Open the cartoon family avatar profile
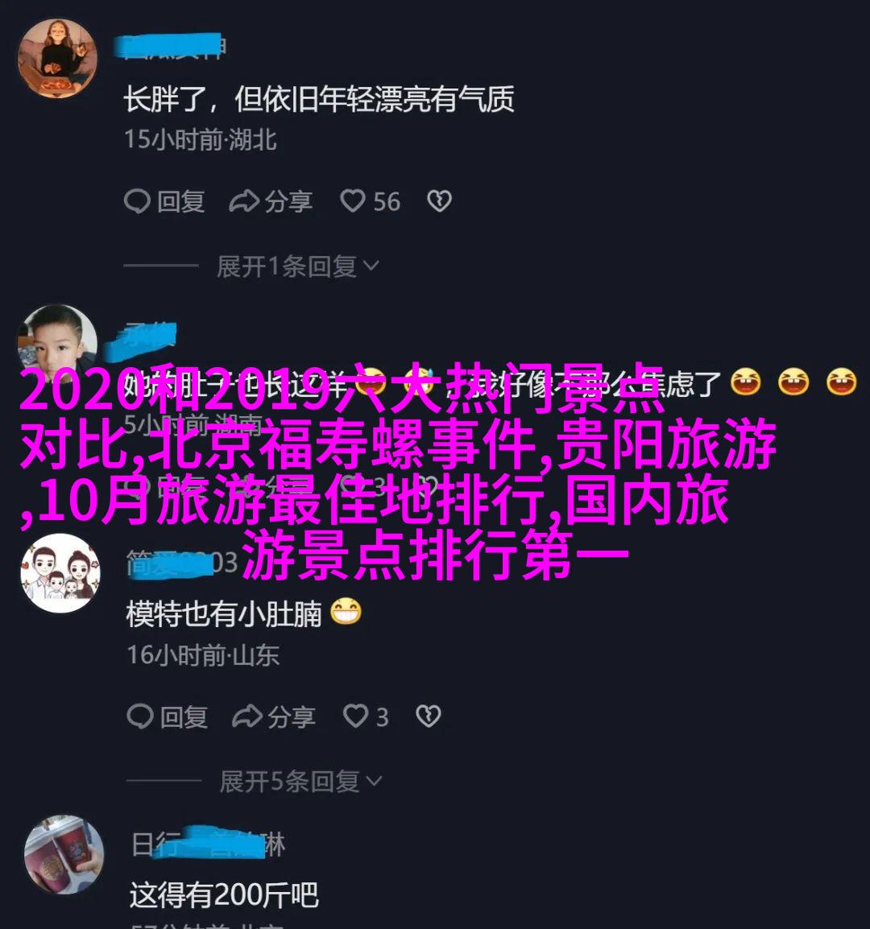Image resolution: width=870 pixels, height=929 pixels. point(60,573)
